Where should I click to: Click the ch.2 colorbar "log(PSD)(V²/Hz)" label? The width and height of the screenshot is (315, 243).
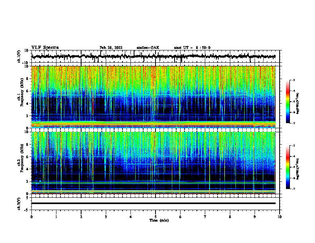tap(298, 169)
